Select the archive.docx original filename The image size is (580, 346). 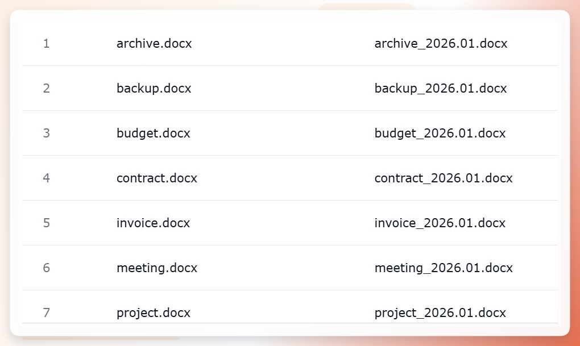tap(154, 44)
